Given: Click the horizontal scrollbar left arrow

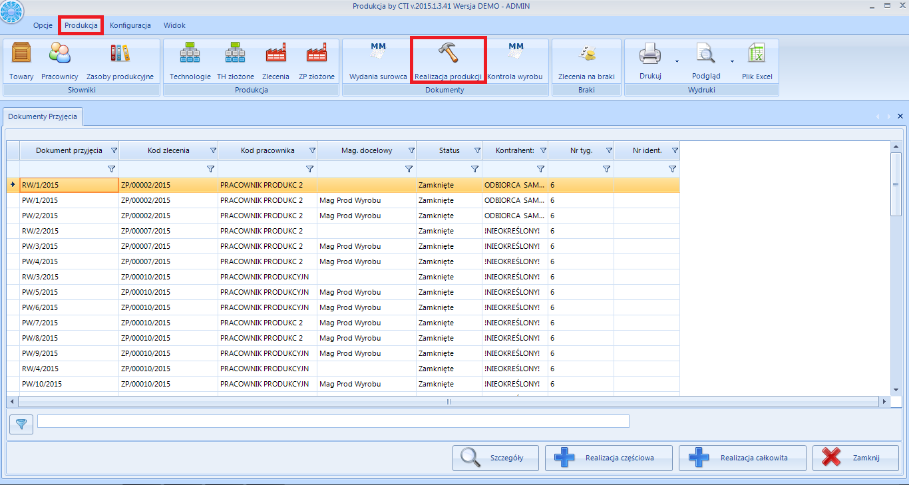Looking at the screenshot, I should click(12, 402).
